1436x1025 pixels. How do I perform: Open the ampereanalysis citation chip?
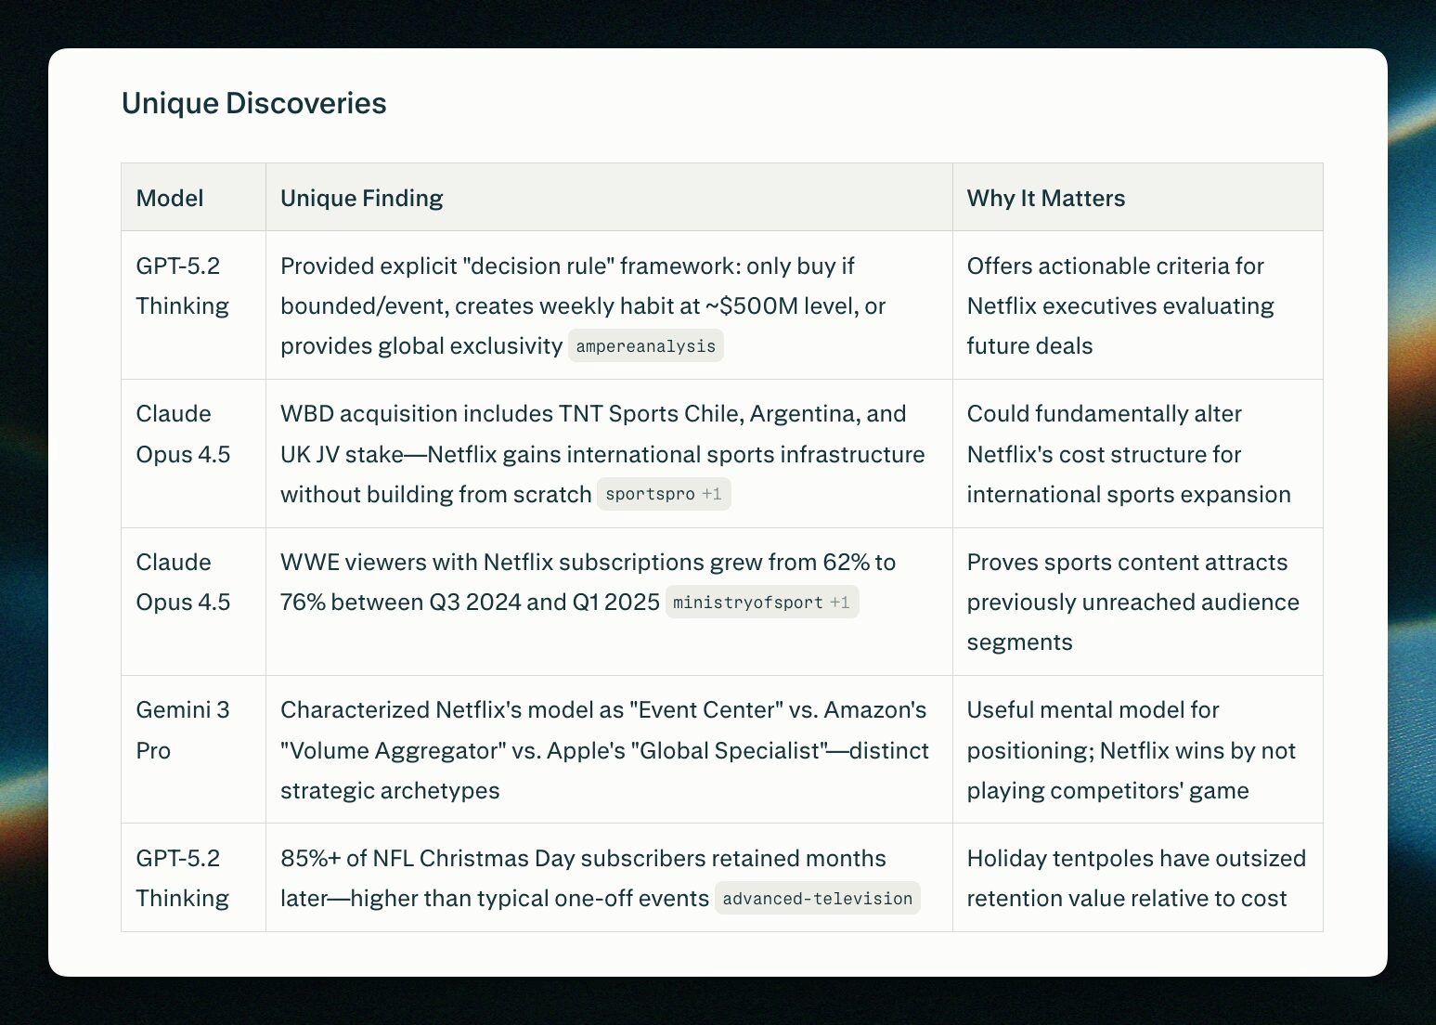[645, 346]
